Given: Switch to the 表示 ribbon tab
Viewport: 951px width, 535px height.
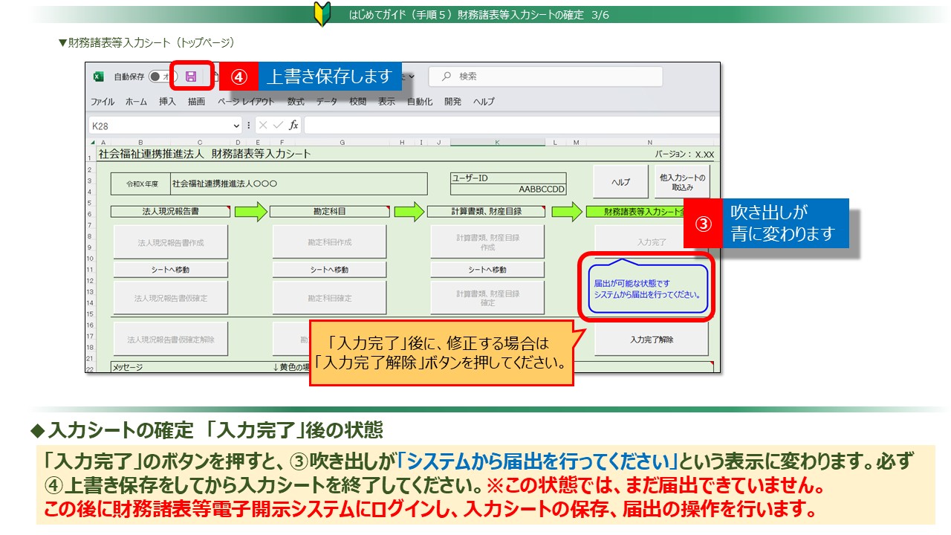Looking at the screenshot, I should 386,102.
